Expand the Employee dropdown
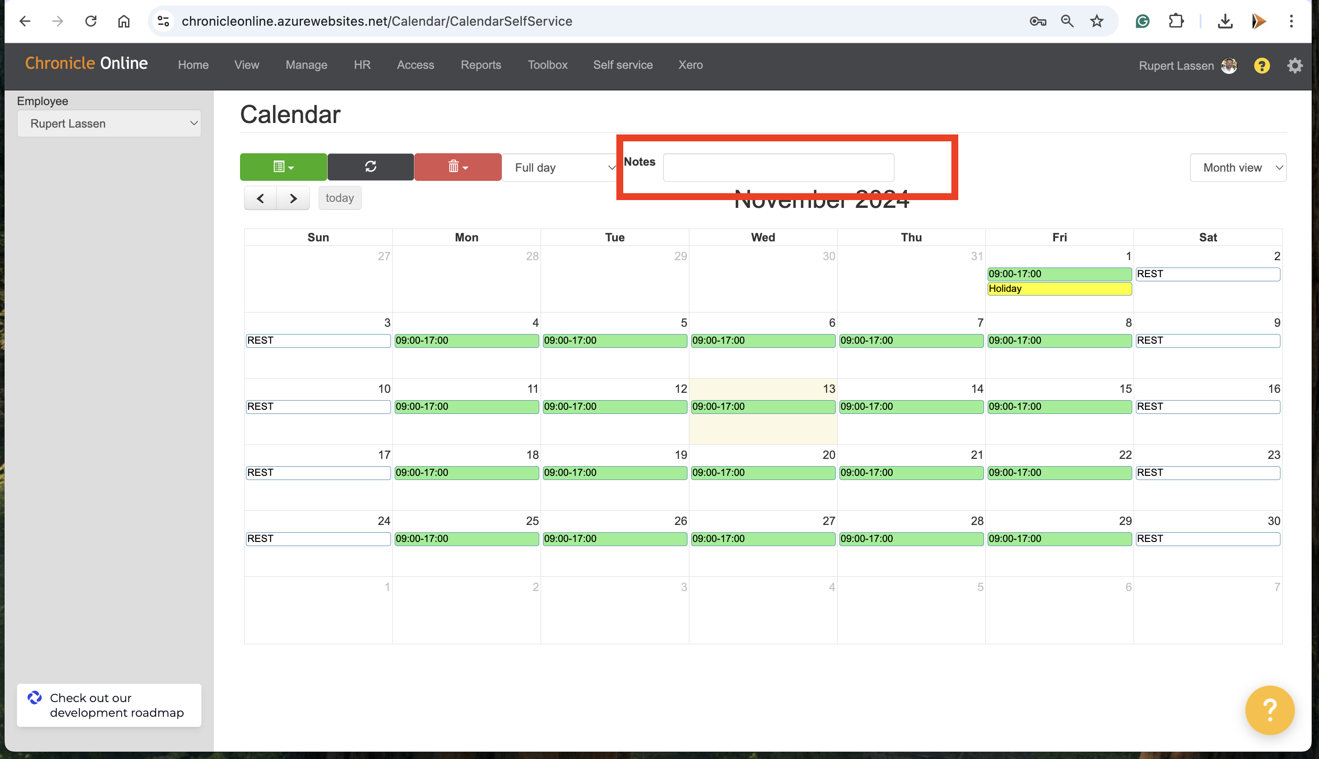This screenshot has height=759, width=1319. tap(109, 123)
